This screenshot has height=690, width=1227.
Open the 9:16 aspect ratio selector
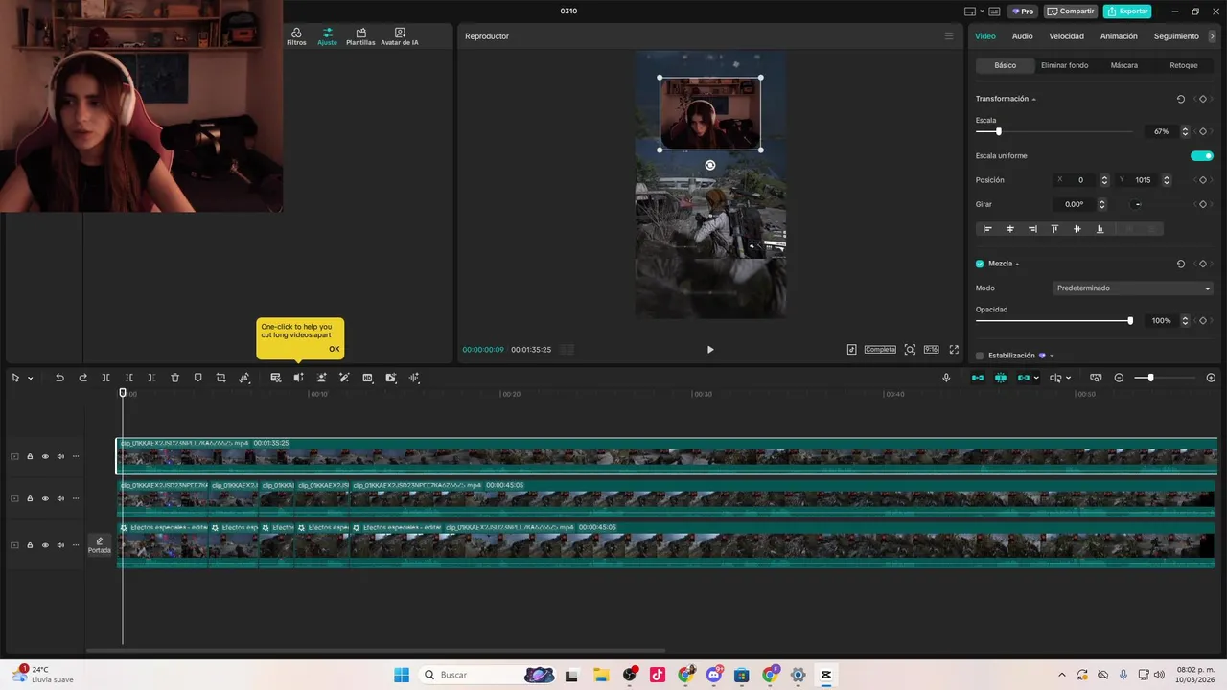[x=931, y=350]
